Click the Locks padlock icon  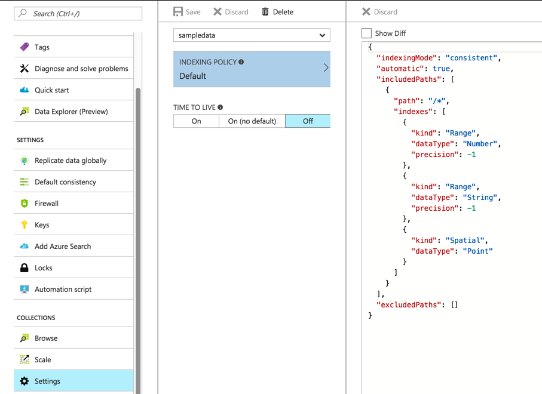point(24,267)
